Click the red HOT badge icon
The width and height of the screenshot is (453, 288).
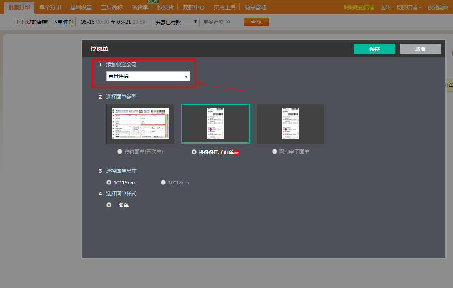click(x=237, y=152)
